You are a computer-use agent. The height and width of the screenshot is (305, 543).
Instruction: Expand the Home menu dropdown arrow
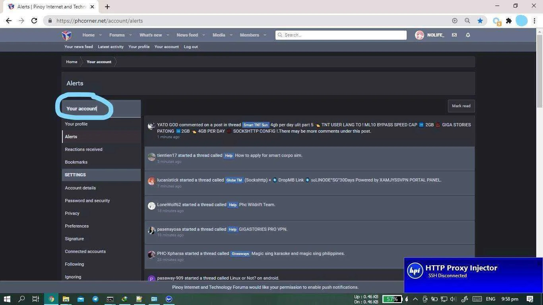[100, 35]
